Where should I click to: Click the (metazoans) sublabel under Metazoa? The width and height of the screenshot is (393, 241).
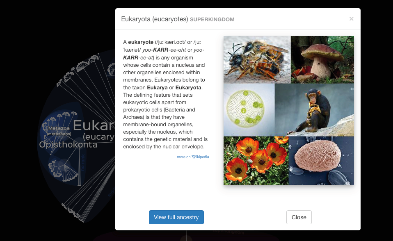pyautogui.click(x=59, y=134)
